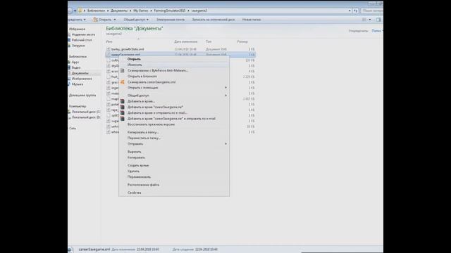Click refresh button next to address bar
Screen dimensions: 451x253
(x=356, y=11)
